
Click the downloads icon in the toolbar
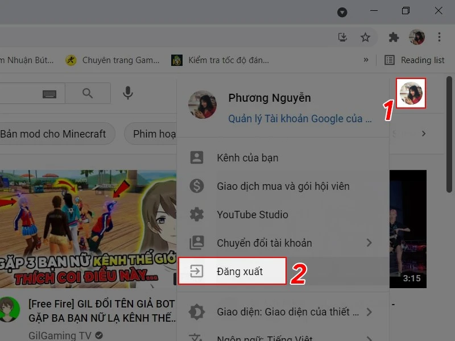342,37
